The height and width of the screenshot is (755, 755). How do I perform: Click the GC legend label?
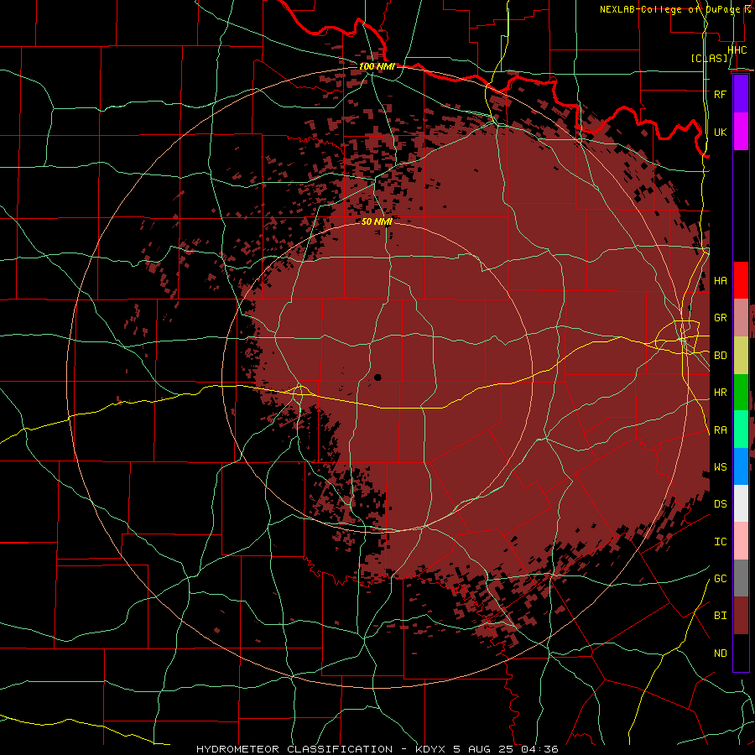point(720,579)
